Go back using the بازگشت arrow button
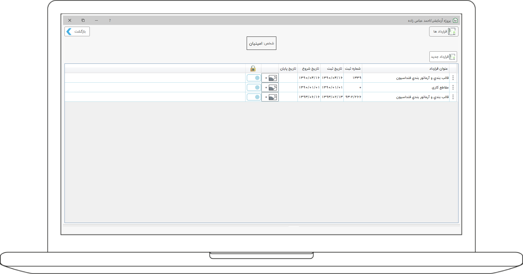The height and width of the screenshot is (274, 523). pos(77,31)
